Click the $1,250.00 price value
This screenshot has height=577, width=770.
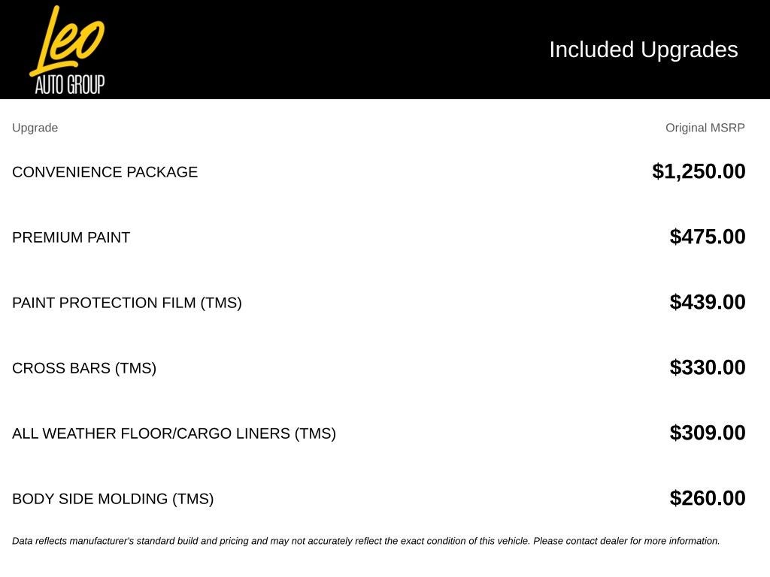699,171
